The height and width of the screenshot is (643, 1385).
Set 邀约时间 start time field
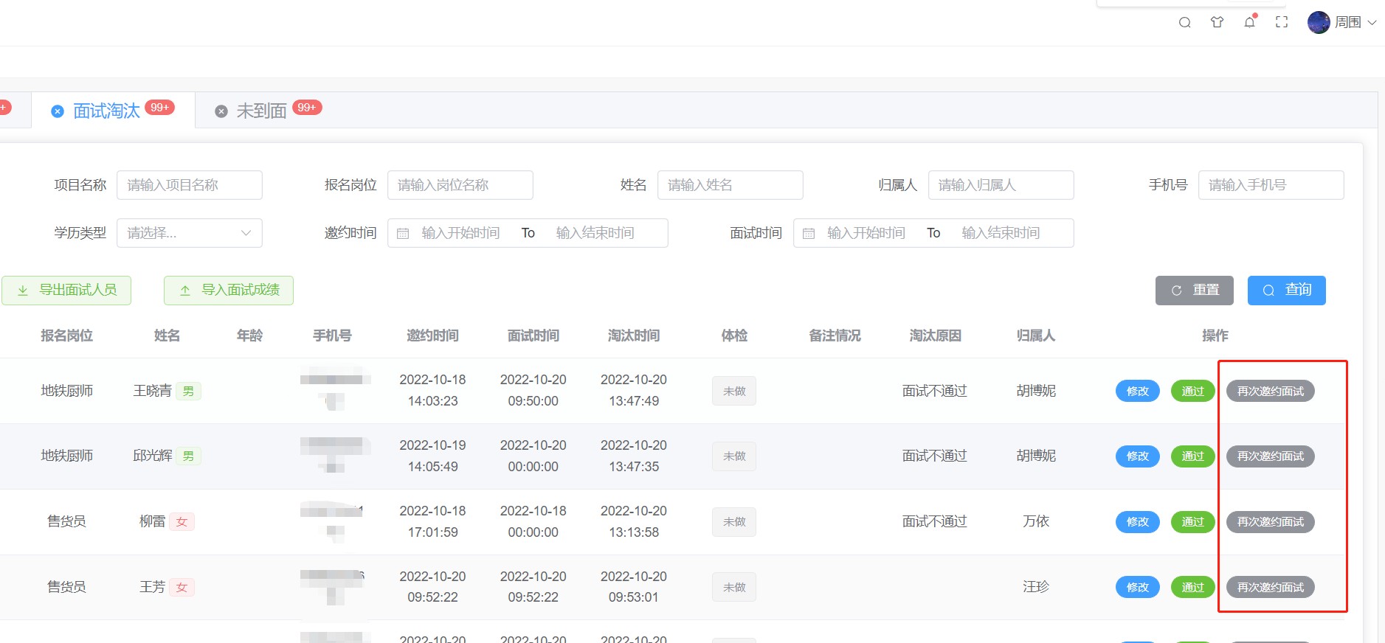pyautogui.click(x=460, y=233)
